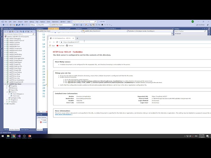
Task: Click the 100 % editor zoom level dropdown
Action: point(40,112)
